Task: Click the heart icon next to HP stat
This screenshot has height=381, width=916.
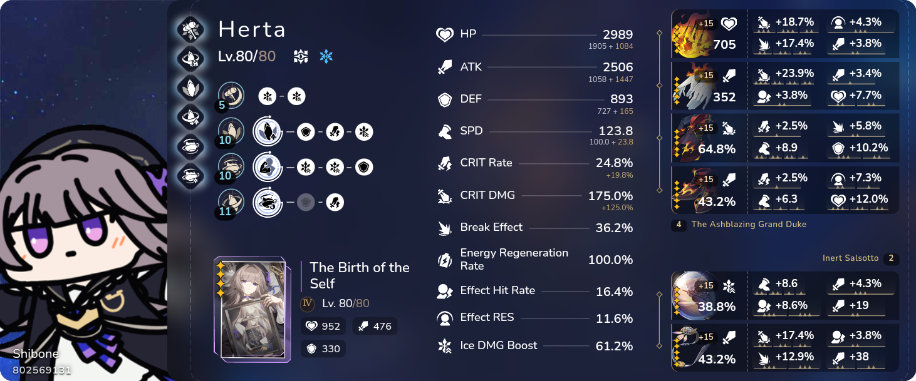Action: tap(444, 35)
